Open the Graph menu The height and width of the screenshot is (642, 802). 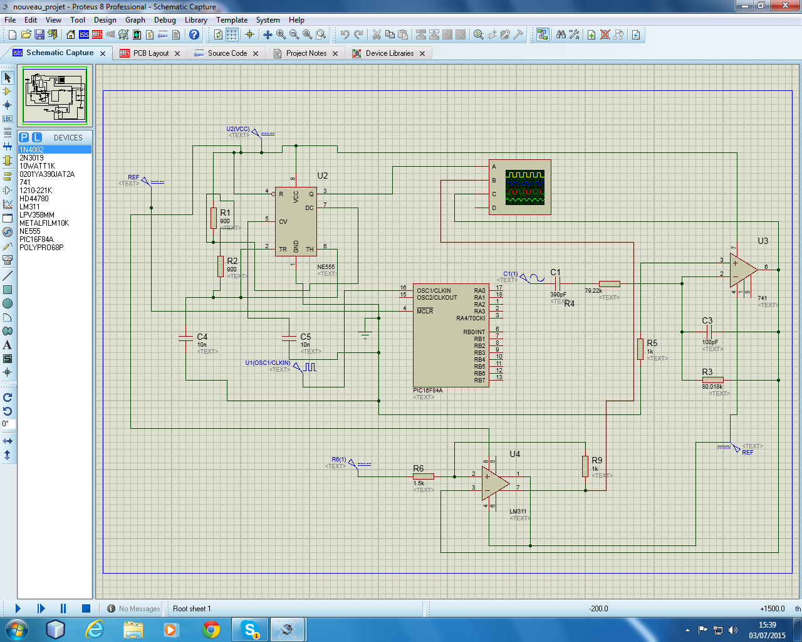135,20
